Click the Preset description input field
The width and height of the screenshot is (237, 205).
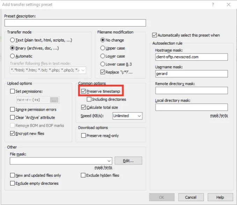pyautogui.click(x=75, y=23)
